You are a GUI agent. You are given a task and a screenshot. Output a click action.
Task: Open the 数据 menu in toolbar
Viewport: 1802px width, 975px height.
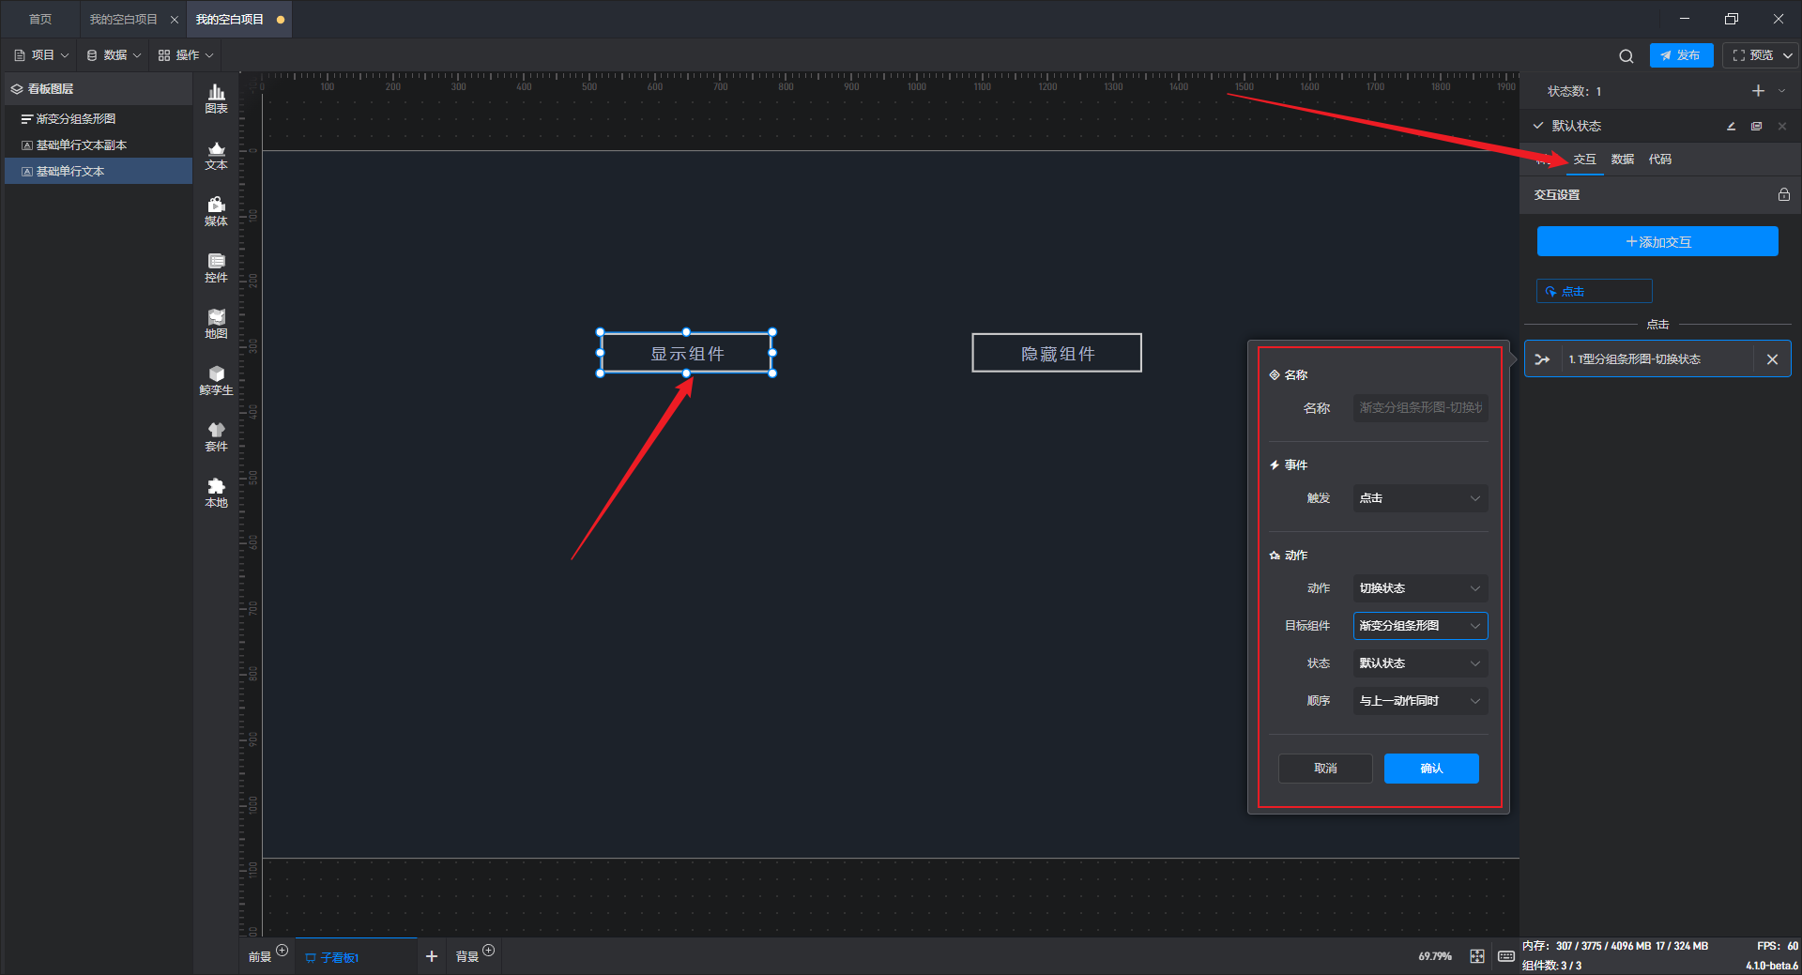[x=114, y=55]
